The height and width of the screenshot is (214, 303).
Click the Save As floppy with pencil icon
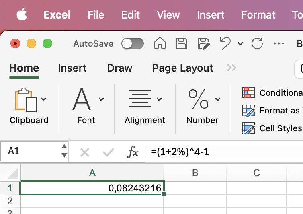[204, 44]
